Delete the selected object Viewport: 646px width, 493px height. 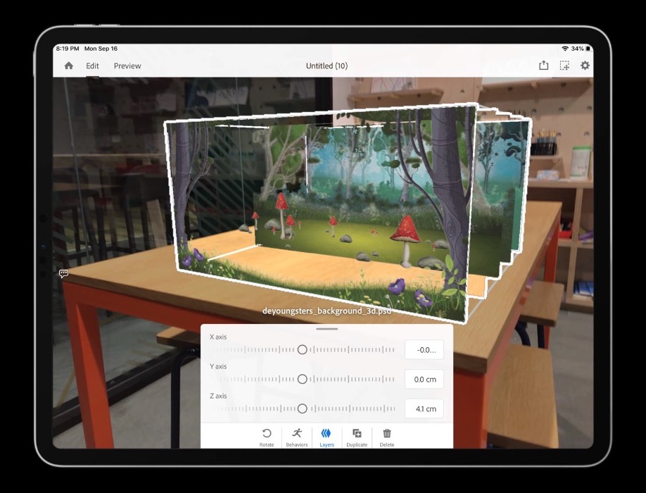[387, 437]
